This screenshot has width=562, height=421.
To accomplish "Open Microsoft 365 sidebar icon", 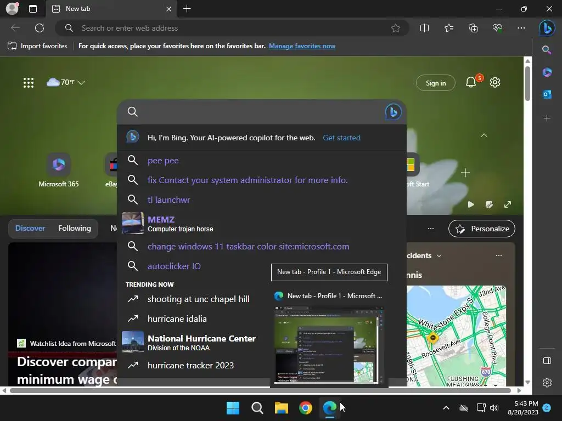I will point(547,72).
